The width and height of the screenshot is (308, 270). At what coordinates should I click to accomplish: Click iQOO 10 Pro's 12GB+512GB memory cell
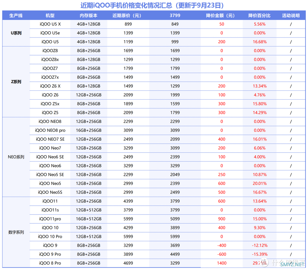(x=89, y=237)
